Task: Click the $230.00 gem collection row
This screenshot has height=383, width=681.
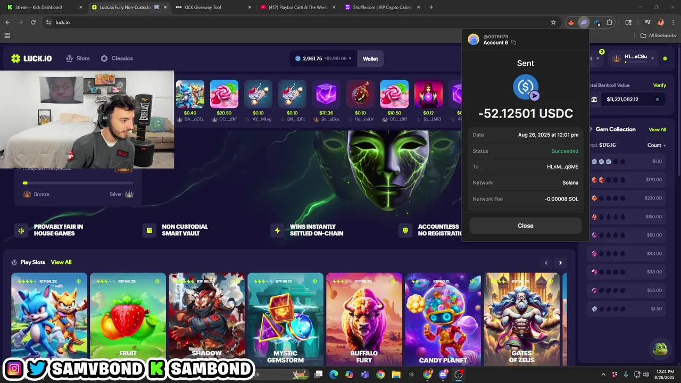Action: (x=627, y=198)
